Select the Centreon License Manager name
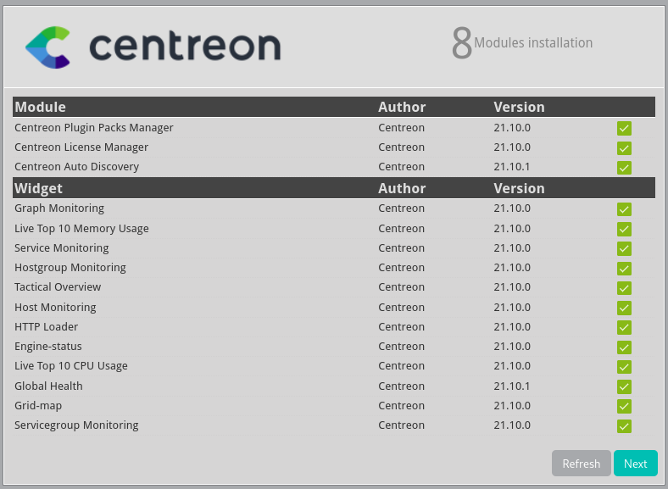Image resolution: width=668 pixels, height=489 pixels. (81, 147)
